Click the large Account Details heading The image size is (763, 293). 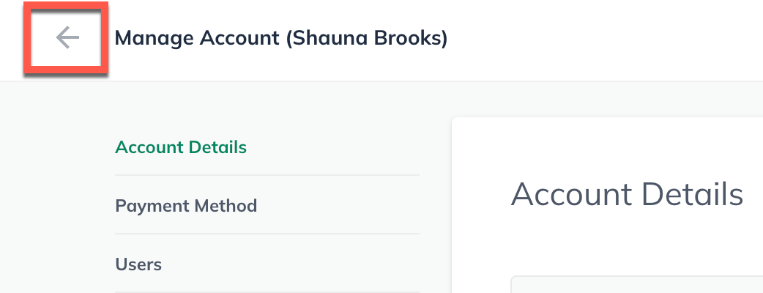coord(627,195)
